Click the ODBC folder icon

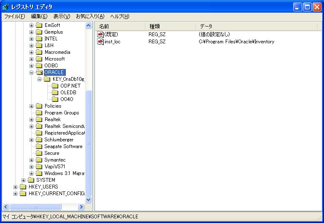(39, 66)
